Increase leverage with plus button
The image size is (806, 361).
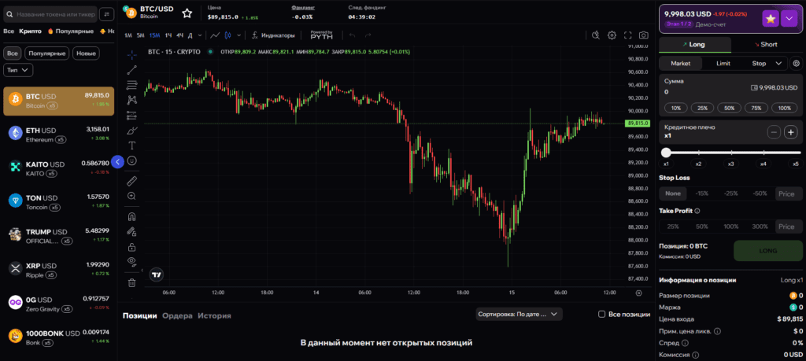790,132
